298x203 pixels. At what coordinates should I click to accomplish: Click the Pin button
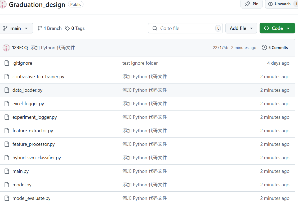tap(251, 4)
